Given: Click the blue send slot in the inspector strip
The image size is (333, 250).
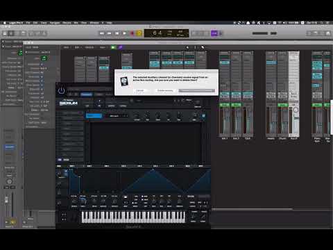Looking at the screenshot, I should click(9, 147).
